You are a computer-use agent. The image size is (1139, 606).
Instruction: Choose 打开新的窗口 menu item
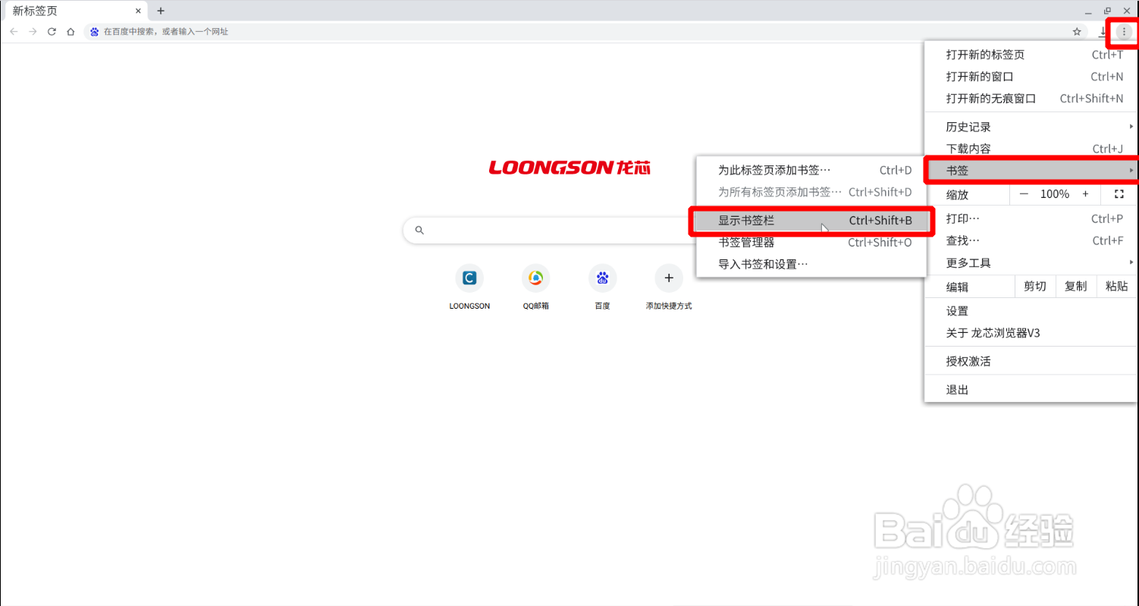point(1031,77)
